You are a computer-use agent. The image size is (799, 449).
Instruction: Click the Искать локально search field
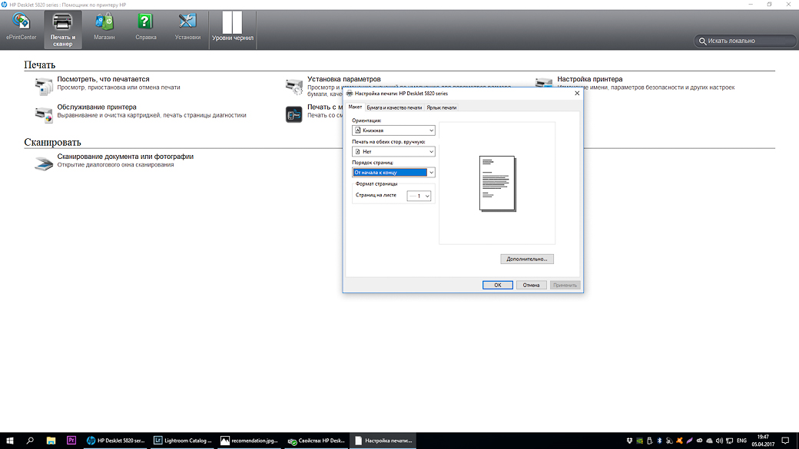pos(745,41)
